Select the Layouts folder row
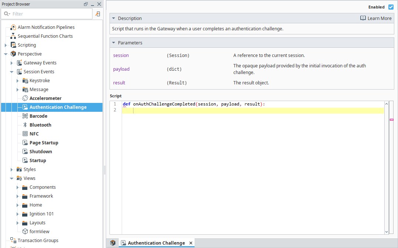 point(52,222)
